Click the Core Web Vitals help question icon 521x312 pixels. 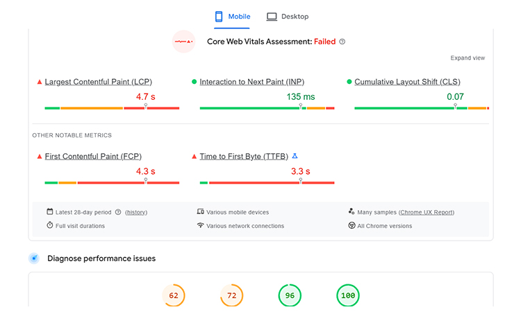pos(342,42)
